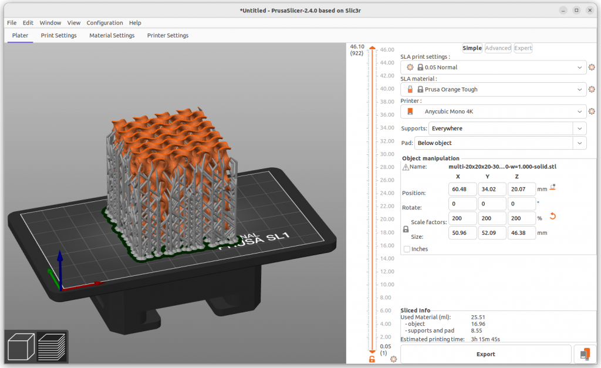Toggle the scale factors proportion lock

point(406,229)
